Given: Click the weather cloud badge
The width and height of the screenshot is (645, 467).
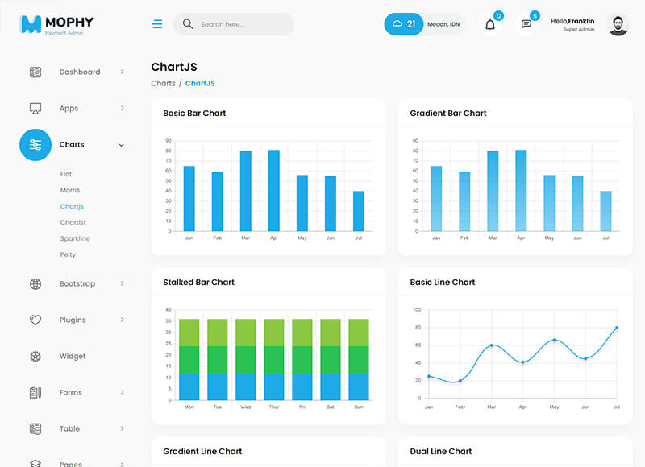Looking at the screenshot, I should click(x=403, y=24).
